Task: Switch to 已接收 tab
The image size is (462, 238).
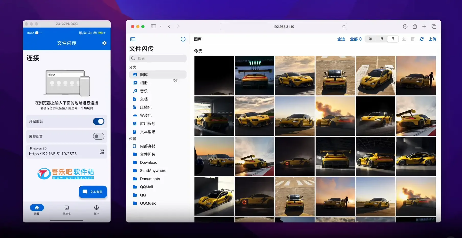Action: coord(67,210)
